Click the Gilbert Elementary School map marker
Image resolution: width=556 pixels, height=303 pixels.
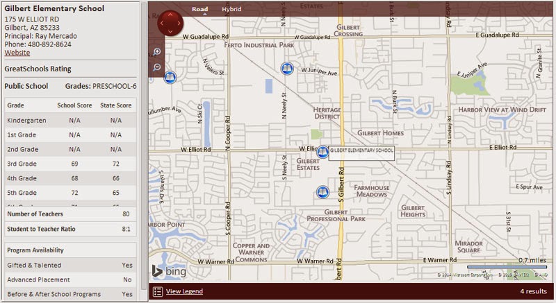pyautogui.click(x=322, y=152)
